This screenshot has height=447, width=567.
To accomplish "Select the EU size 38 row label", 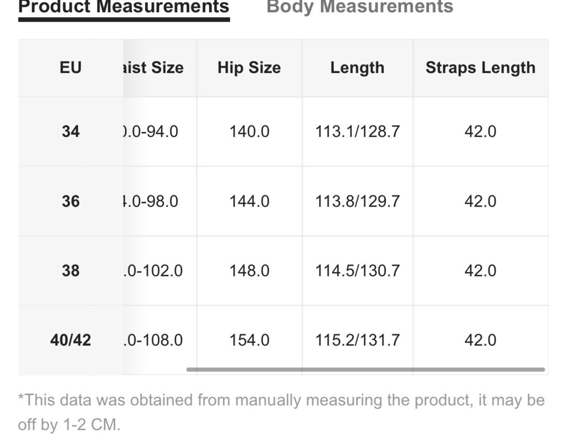I will [70, 270].
